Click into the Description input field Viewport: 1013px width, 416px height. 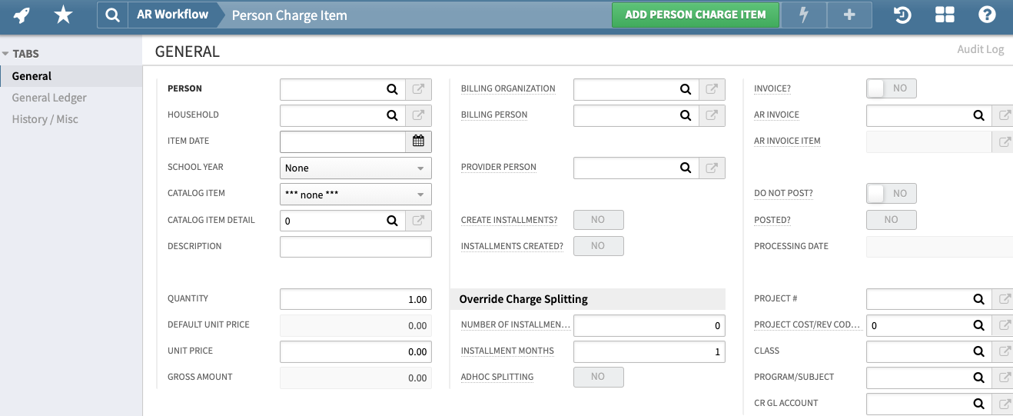point(355,247)
